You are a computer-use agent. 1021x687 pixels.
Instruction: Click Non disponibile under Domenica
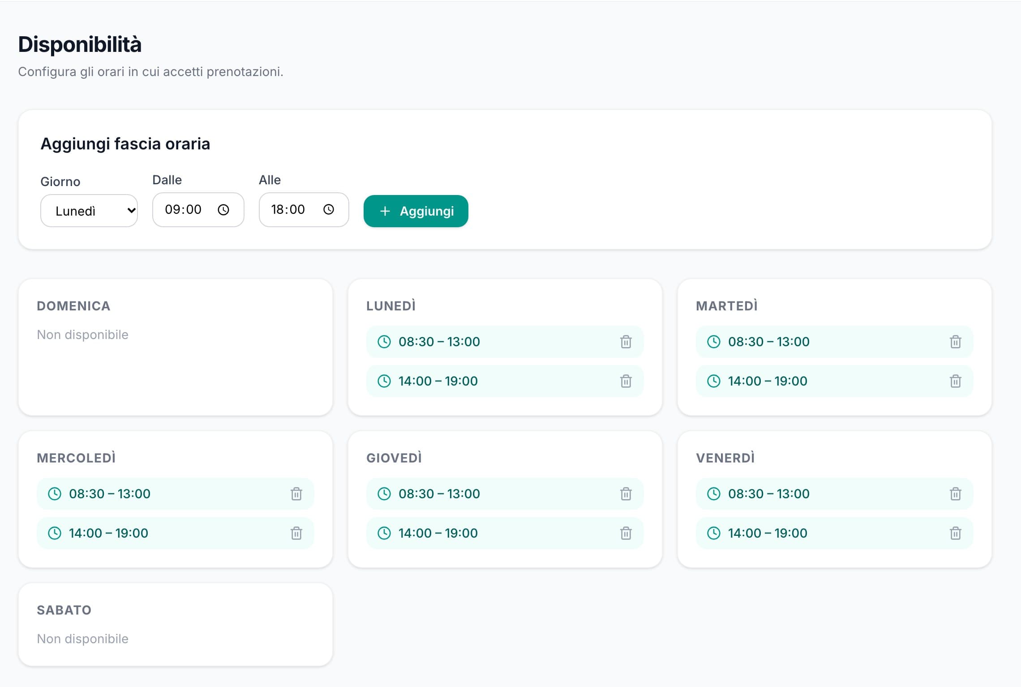point(82,335)
